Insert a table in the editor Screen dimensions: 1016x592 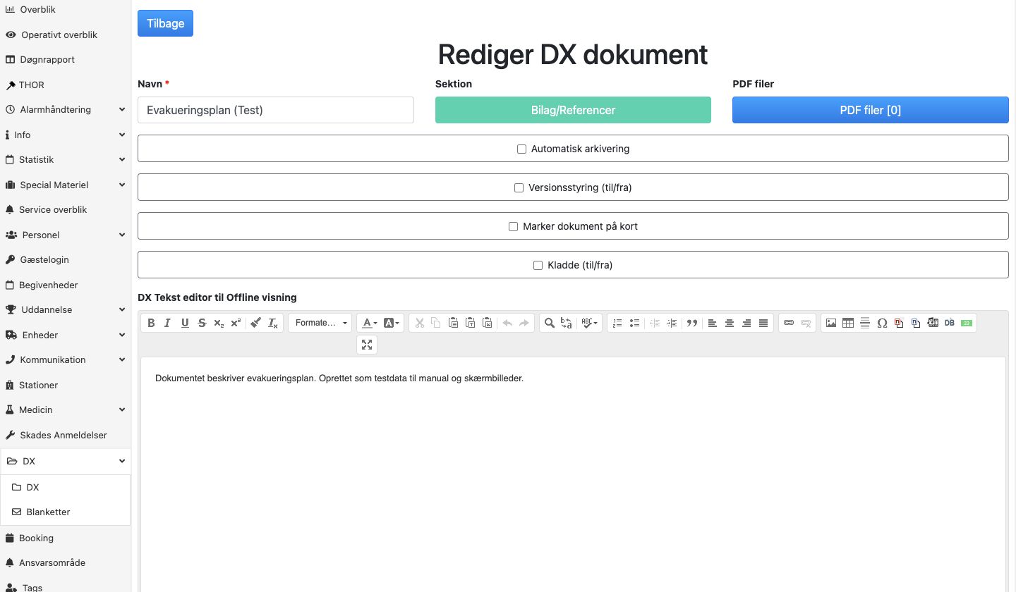[848, 323]
